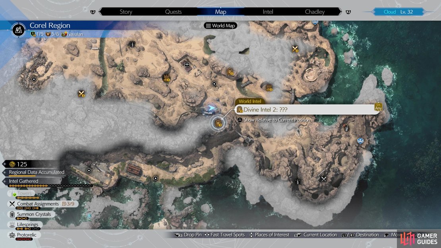Select the northeast crossed-swords combat marker

(295, 49)
